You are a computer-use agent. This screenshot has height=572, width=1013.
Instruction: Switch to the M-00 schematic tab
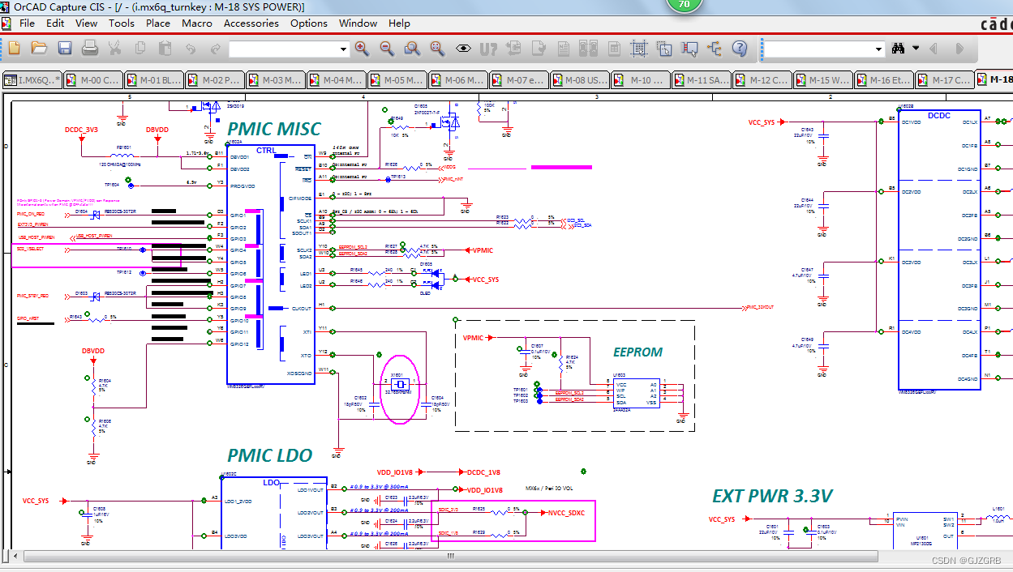(92, 80)
